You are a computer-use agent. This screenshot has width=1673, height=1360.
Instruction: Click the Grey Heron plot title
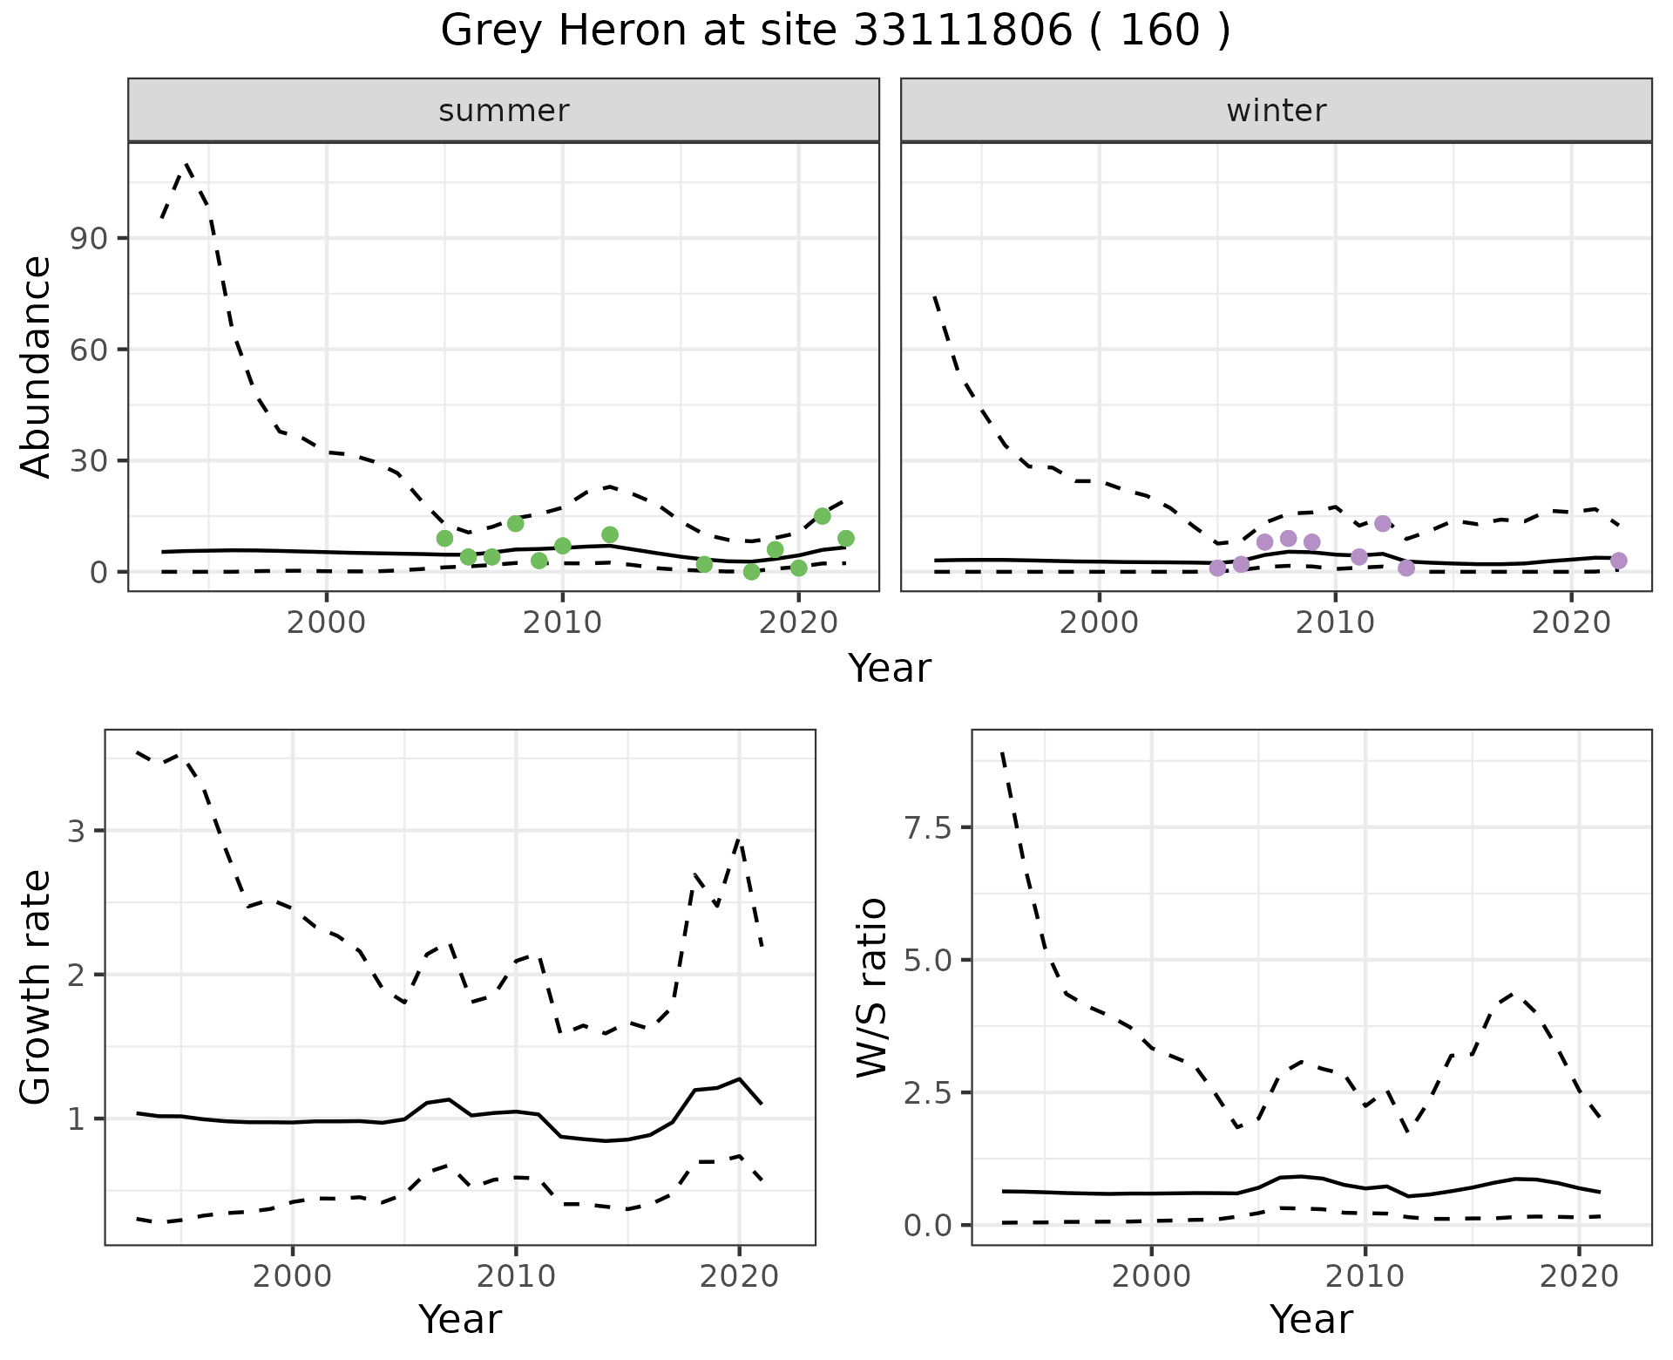(x=835, y=31)
